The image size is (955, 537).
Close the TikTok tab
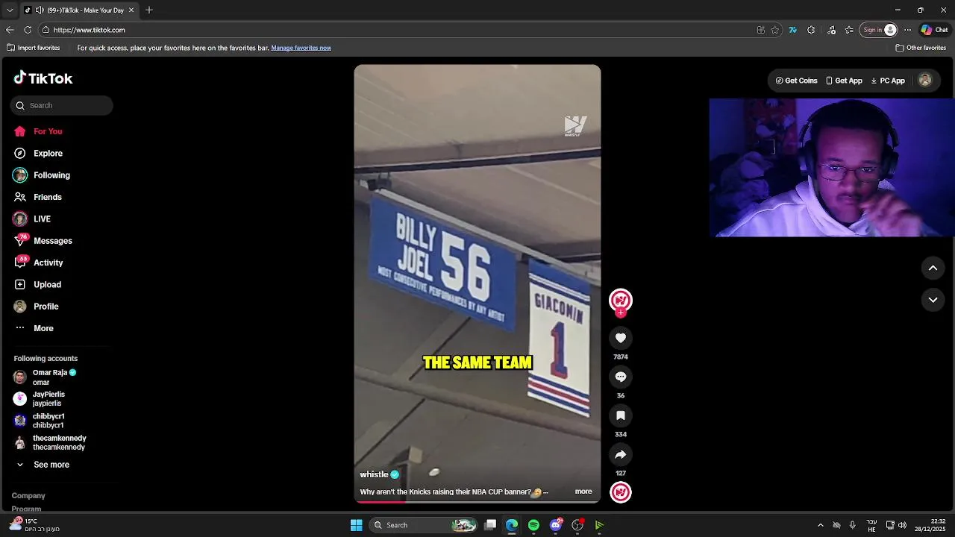tap(131, 10)
